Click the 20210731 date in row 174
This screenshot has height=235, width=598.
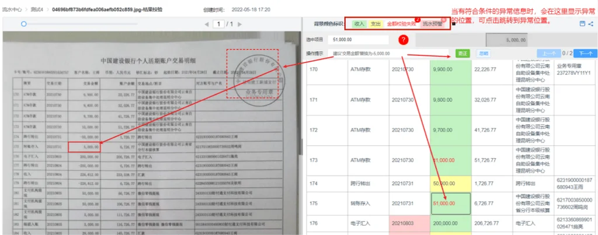pos(409,184)
